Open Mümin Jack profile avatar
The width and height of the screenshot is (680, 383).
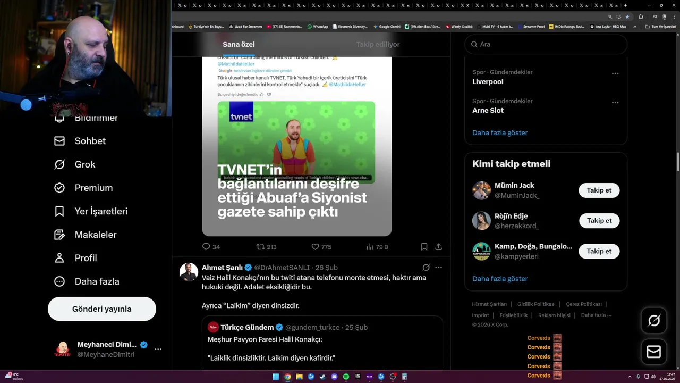point(481,190)
